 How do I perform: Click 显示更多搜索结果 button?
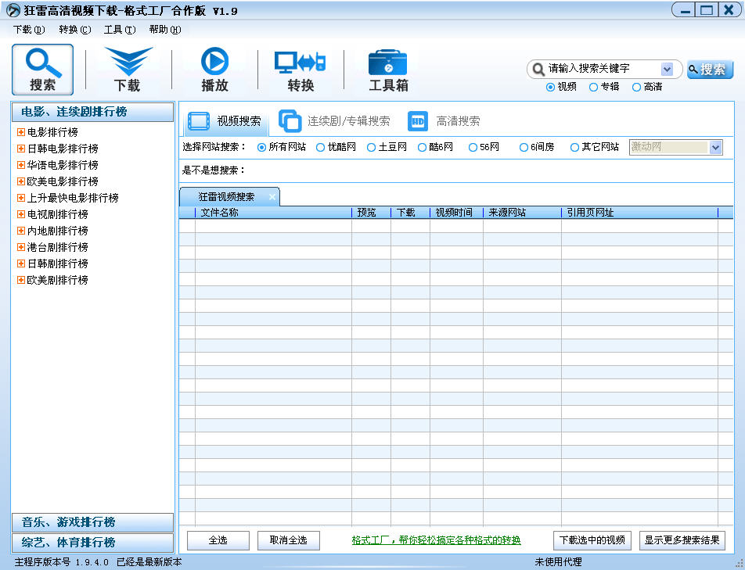[x=682, y=540]
